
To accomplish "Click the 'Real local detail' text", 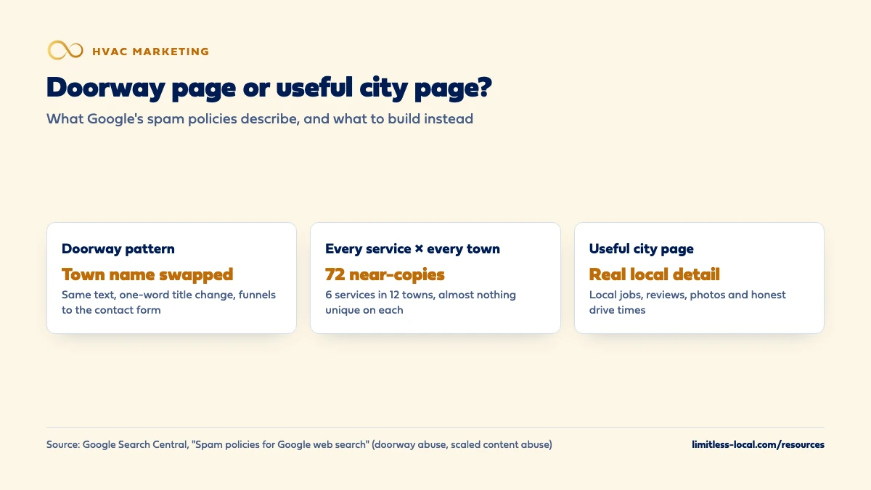I will (655, 274).
